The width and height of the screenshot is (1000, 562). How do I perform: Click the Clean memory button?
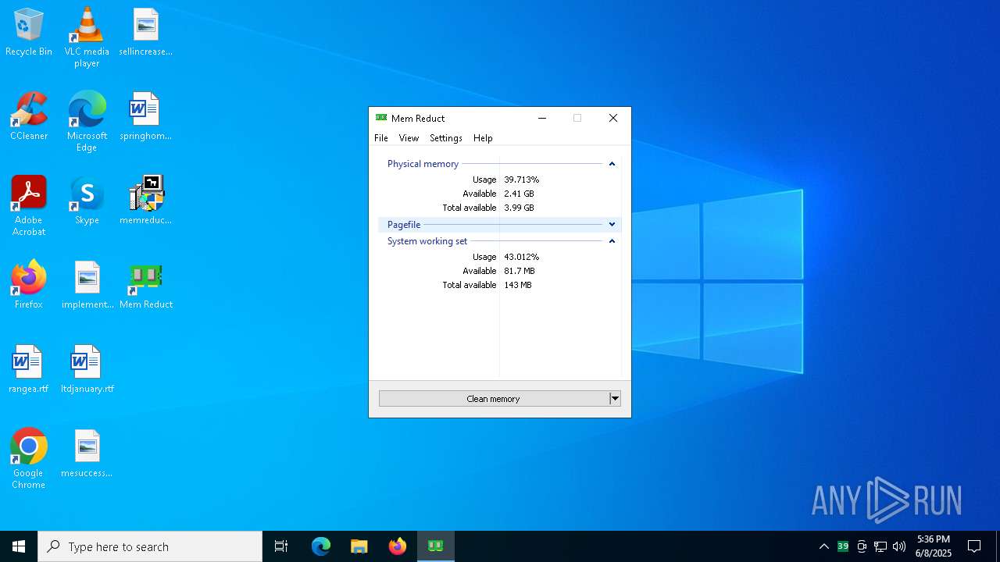(x=494, y=399)
